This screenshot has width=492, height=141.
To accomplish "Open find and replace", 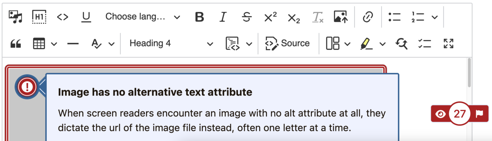I will pos(401,44).
